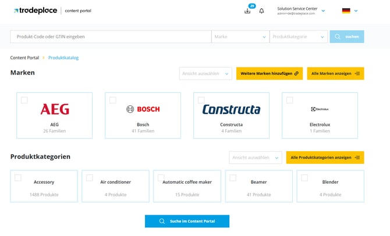
Task: Tick the Automatic coffee maker checkbox
Action: pos(161,178)
